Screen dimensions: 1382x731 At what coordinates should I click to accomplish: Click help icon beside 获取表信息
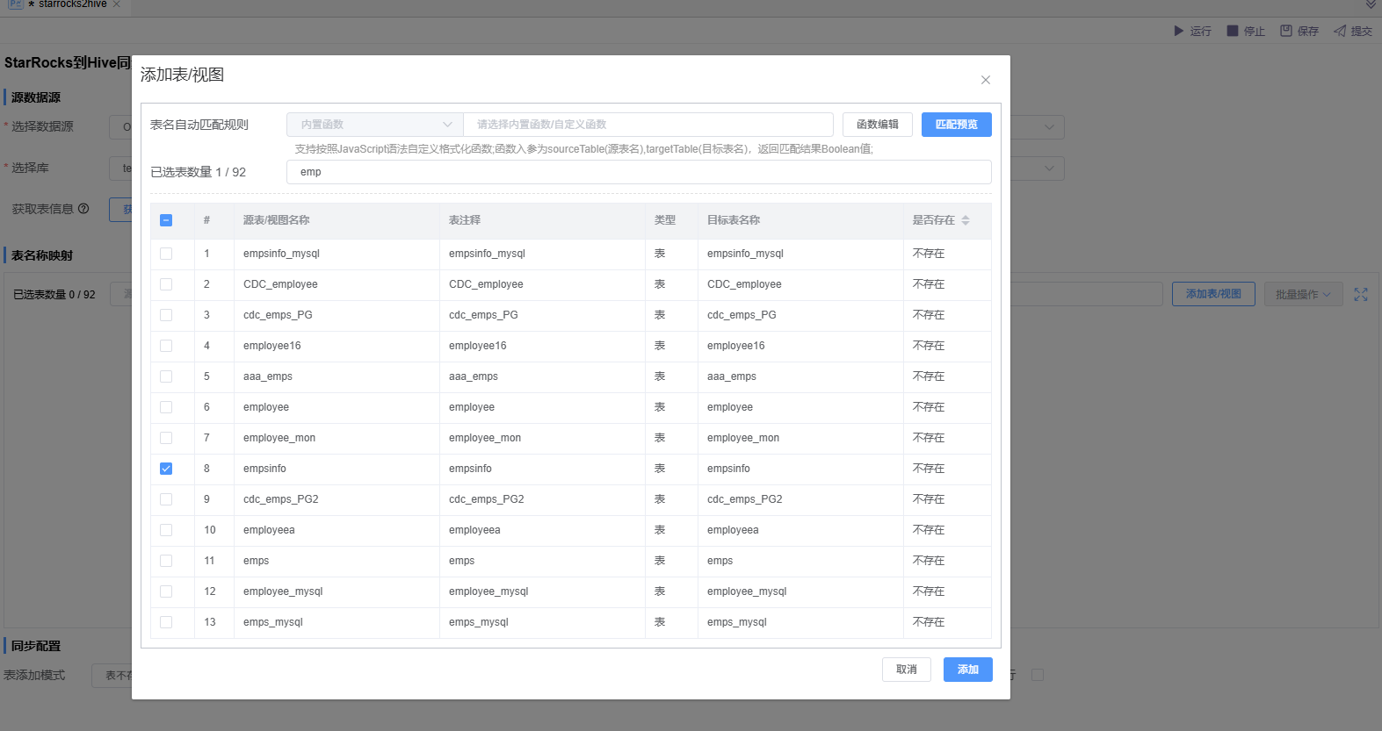pos(83,209)
